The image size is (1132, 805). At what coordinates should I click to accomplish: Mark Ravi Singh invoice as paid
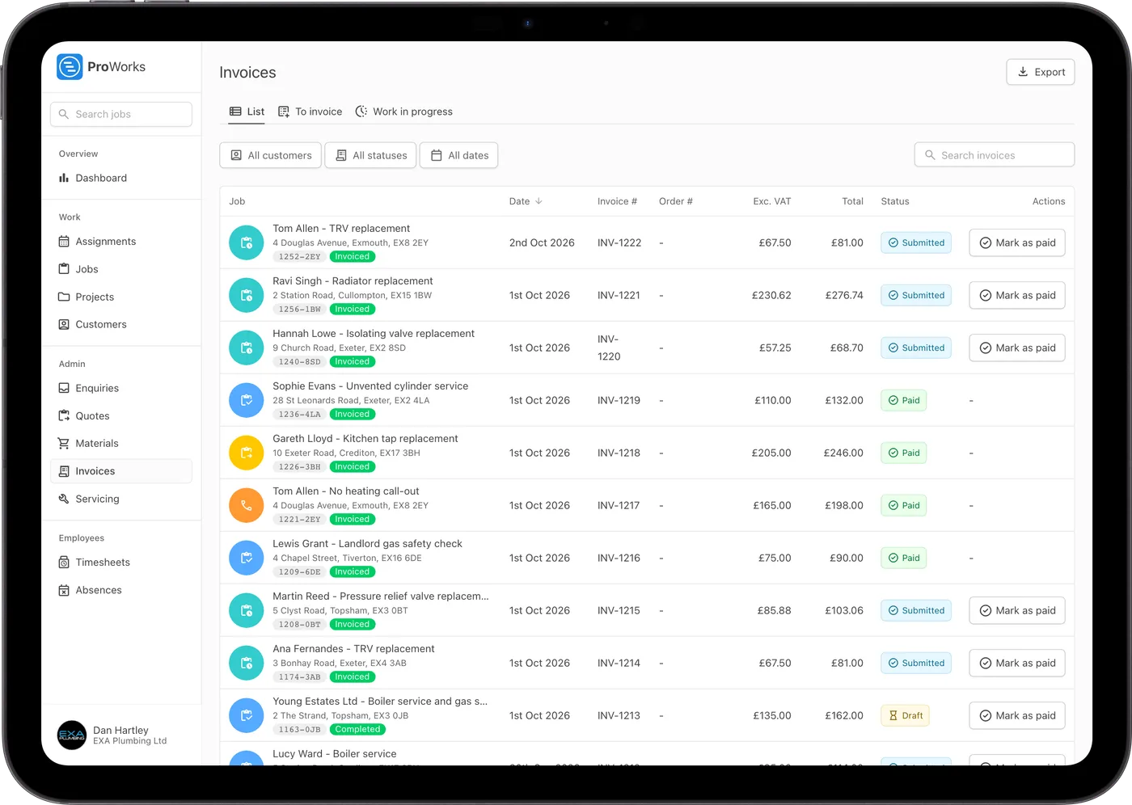[x=1017, y=295]
